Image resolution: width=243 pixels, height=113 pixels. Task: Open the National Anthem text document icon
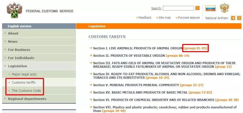[x=239, y=18]
